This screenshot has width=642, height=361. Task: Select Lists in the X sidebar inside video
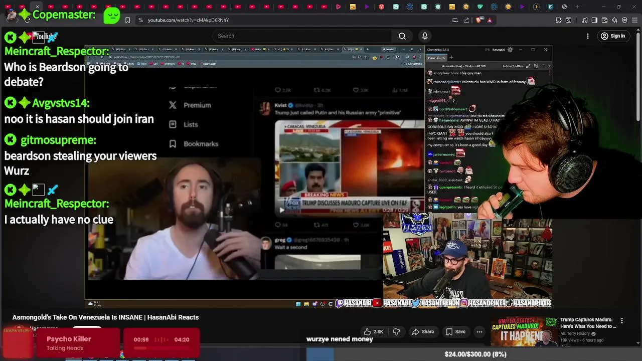click(184, 124)
